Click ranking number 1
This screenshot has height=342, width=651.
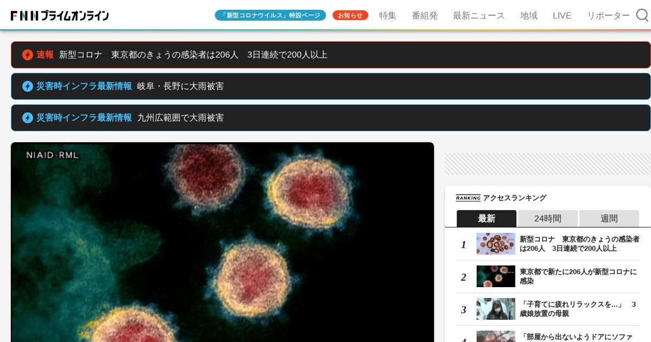click(463, 245)
